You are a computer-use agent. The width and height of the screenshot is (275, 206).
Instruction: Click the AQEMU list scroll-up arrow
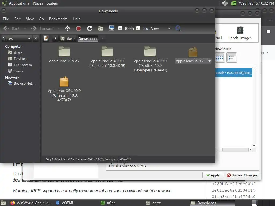click(x=254, y=69)
